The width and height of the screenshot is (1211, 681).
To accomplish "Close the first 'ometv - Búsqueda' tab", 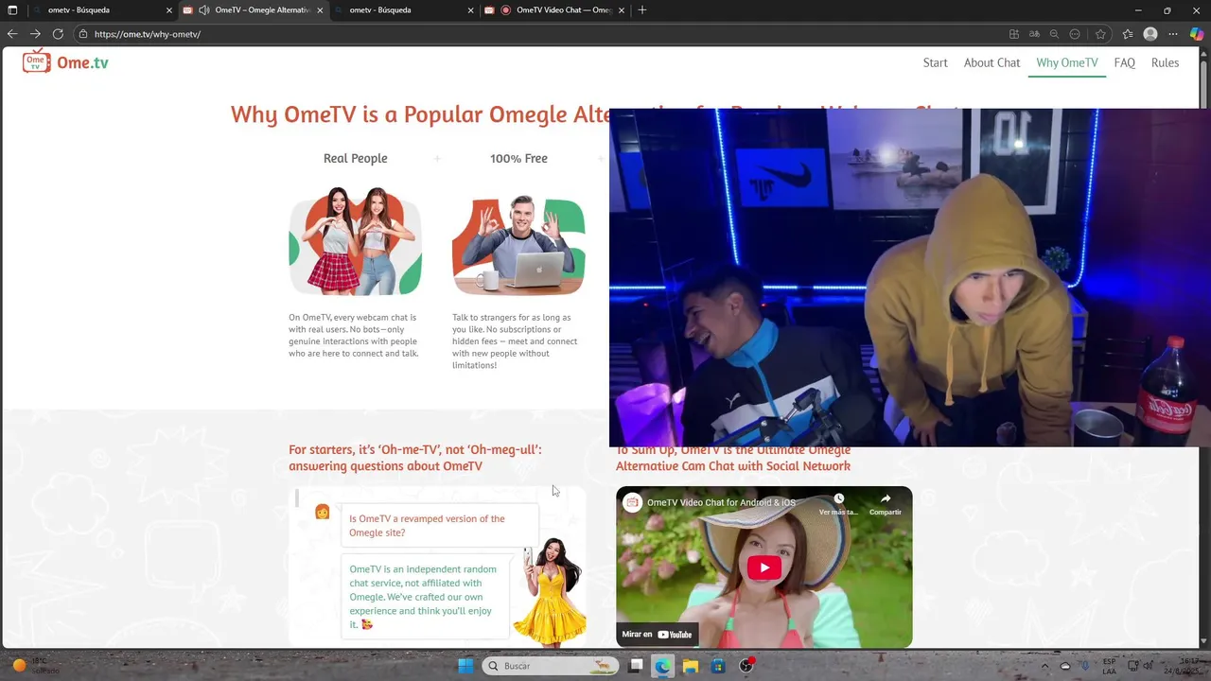I will tap(169, 10).
